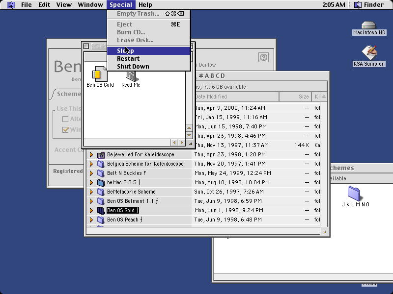
Task: Select the Read Me document icon
Action: 131,76
